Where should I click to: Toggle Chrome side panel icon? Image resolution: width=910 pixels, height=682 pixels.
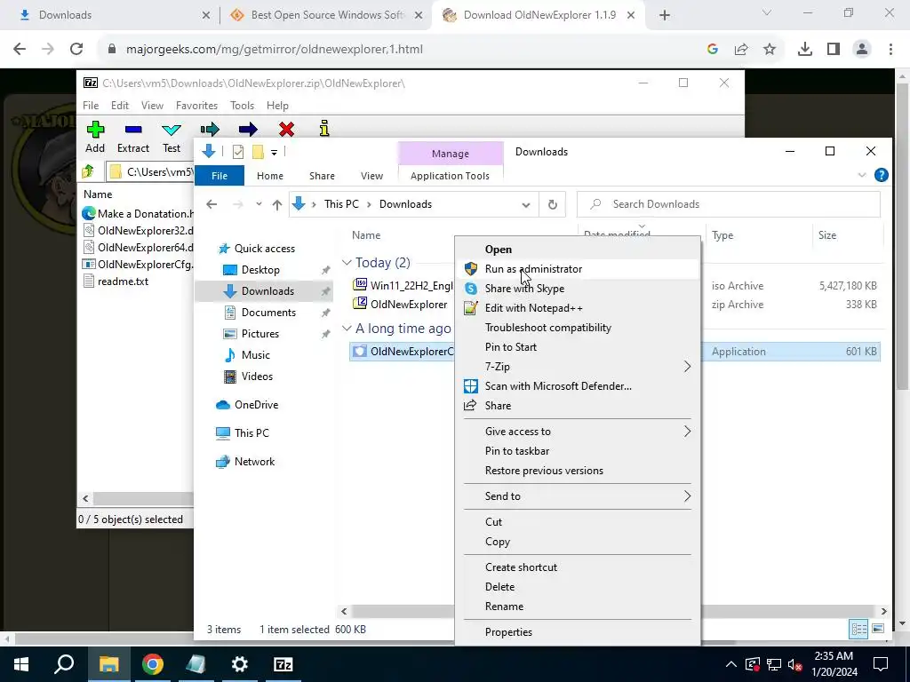coord(834,50)
